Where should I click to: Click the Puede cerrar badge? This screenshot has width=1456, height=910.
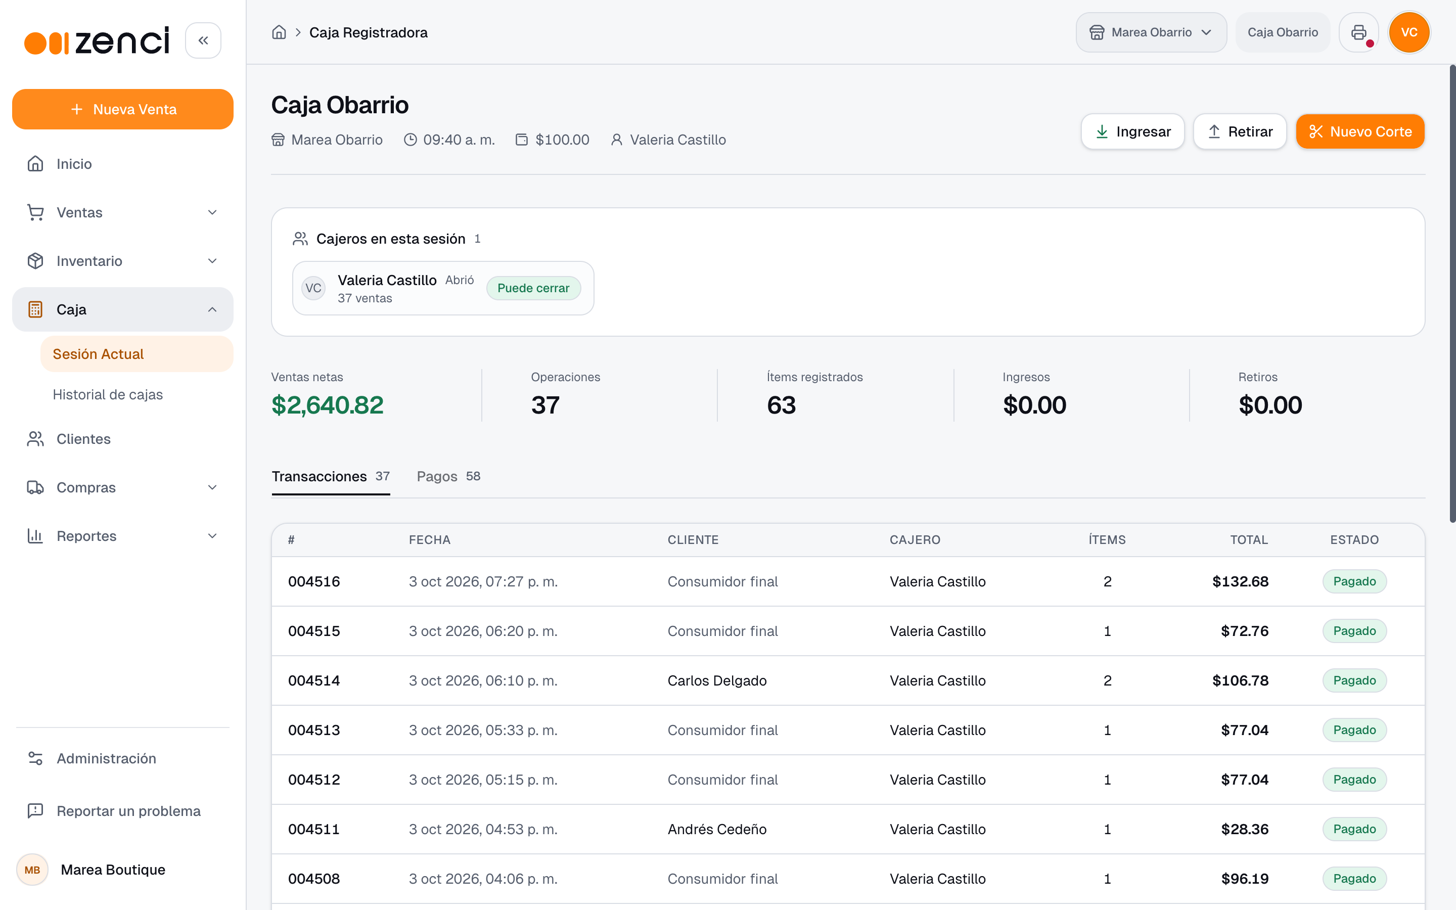point(533,288)
